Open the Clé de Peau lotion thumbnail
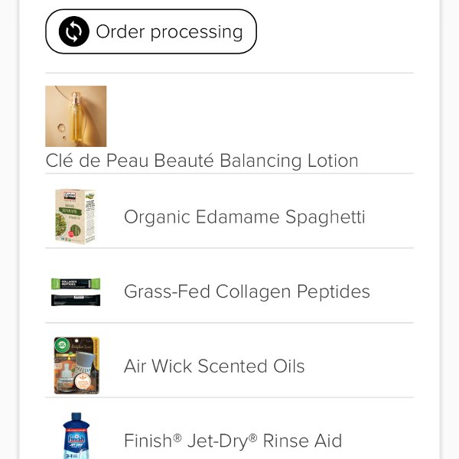Viewport: 459px width, 459px height. click(76, 116)
